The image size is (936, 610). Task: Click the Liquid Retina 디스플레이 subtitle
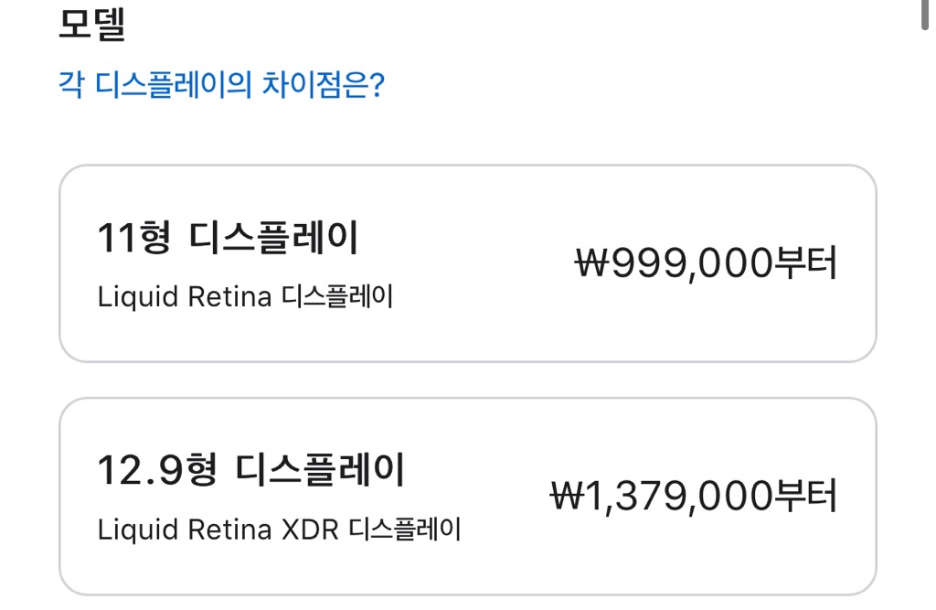(x=245, y=297)
